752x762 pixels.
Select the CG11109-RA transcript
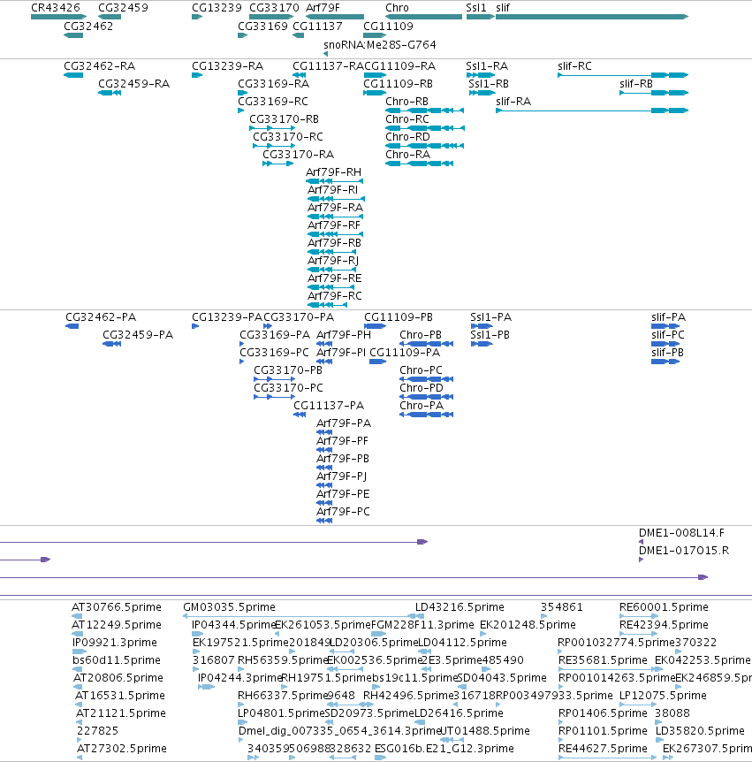point(399,66)
